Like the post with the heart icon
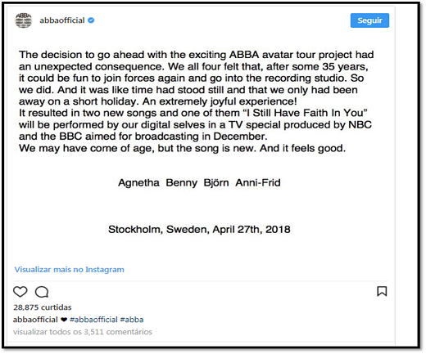 20,292
